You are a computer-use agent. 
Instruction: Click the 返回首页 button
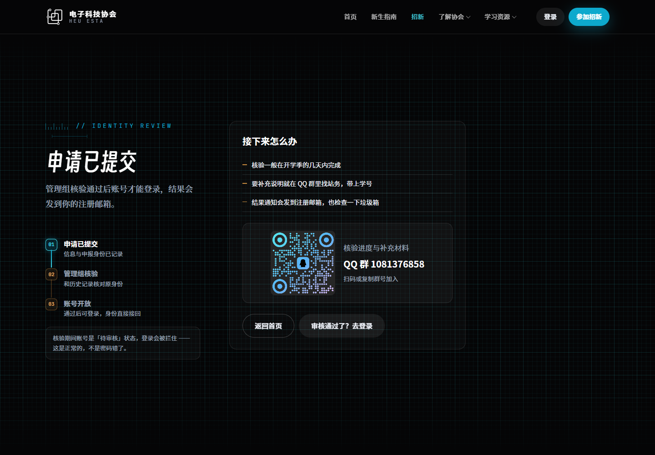pos(268,326)
